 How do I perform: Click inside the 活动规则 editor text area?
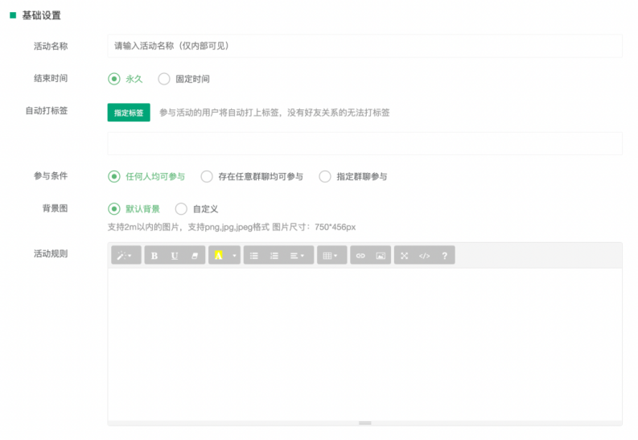point(364,343)
